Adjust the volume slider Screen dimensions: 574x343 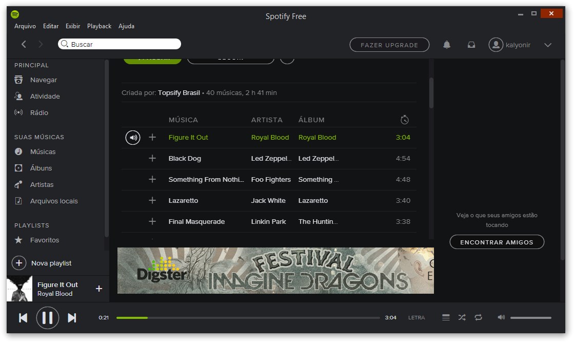[x=531, y=318]
